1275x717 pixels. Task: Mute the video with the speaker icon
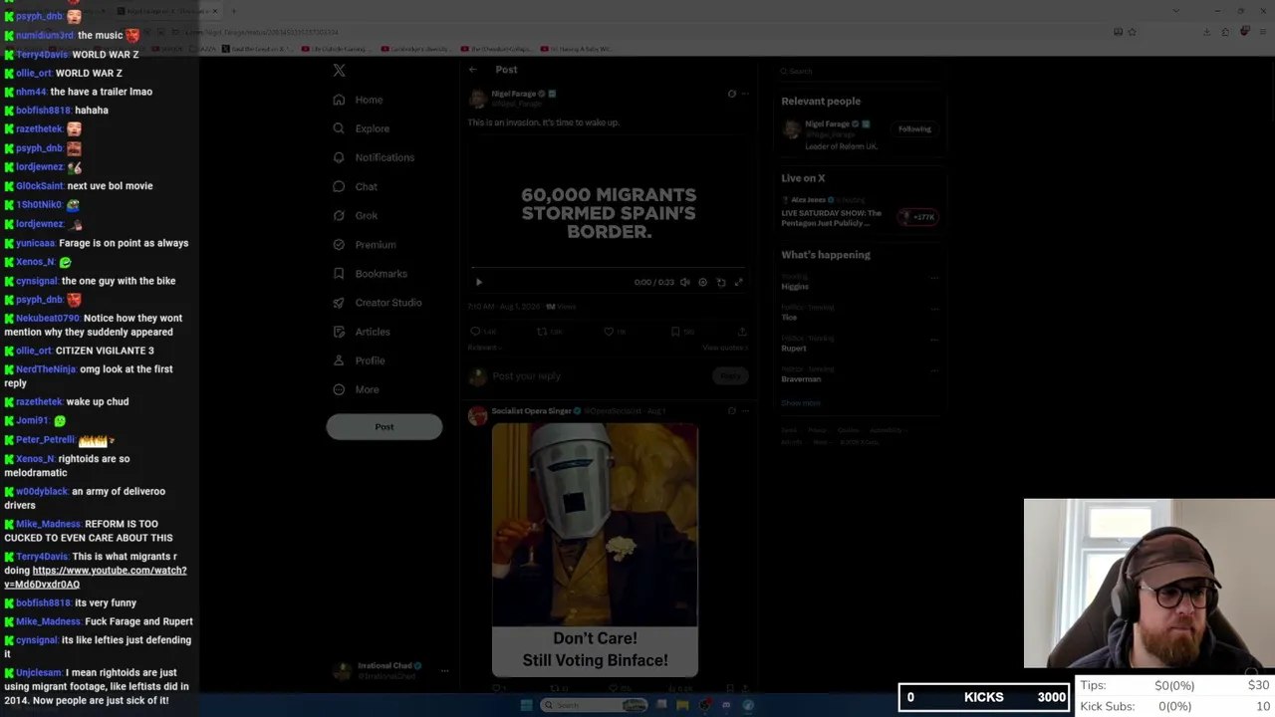(x=684, y=282)
